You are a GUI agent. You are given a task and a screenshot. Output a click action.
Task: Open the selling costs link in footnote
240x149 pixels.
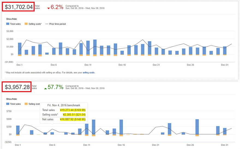click(x=89, y=73)
